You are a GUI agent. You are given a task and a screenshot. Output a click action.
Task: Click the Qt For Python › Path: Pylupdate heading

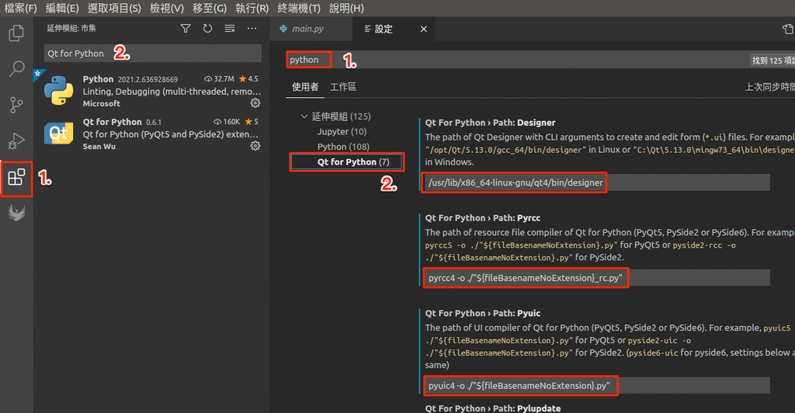[493, 408]
